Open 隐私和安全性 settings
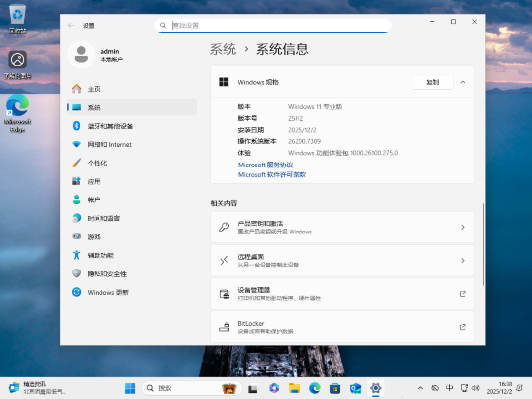 132,274
